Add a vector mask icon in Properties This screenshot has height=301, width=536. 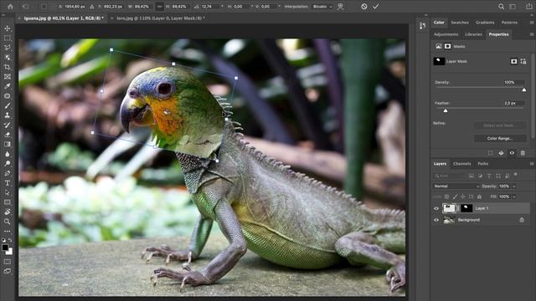[523, 61]
